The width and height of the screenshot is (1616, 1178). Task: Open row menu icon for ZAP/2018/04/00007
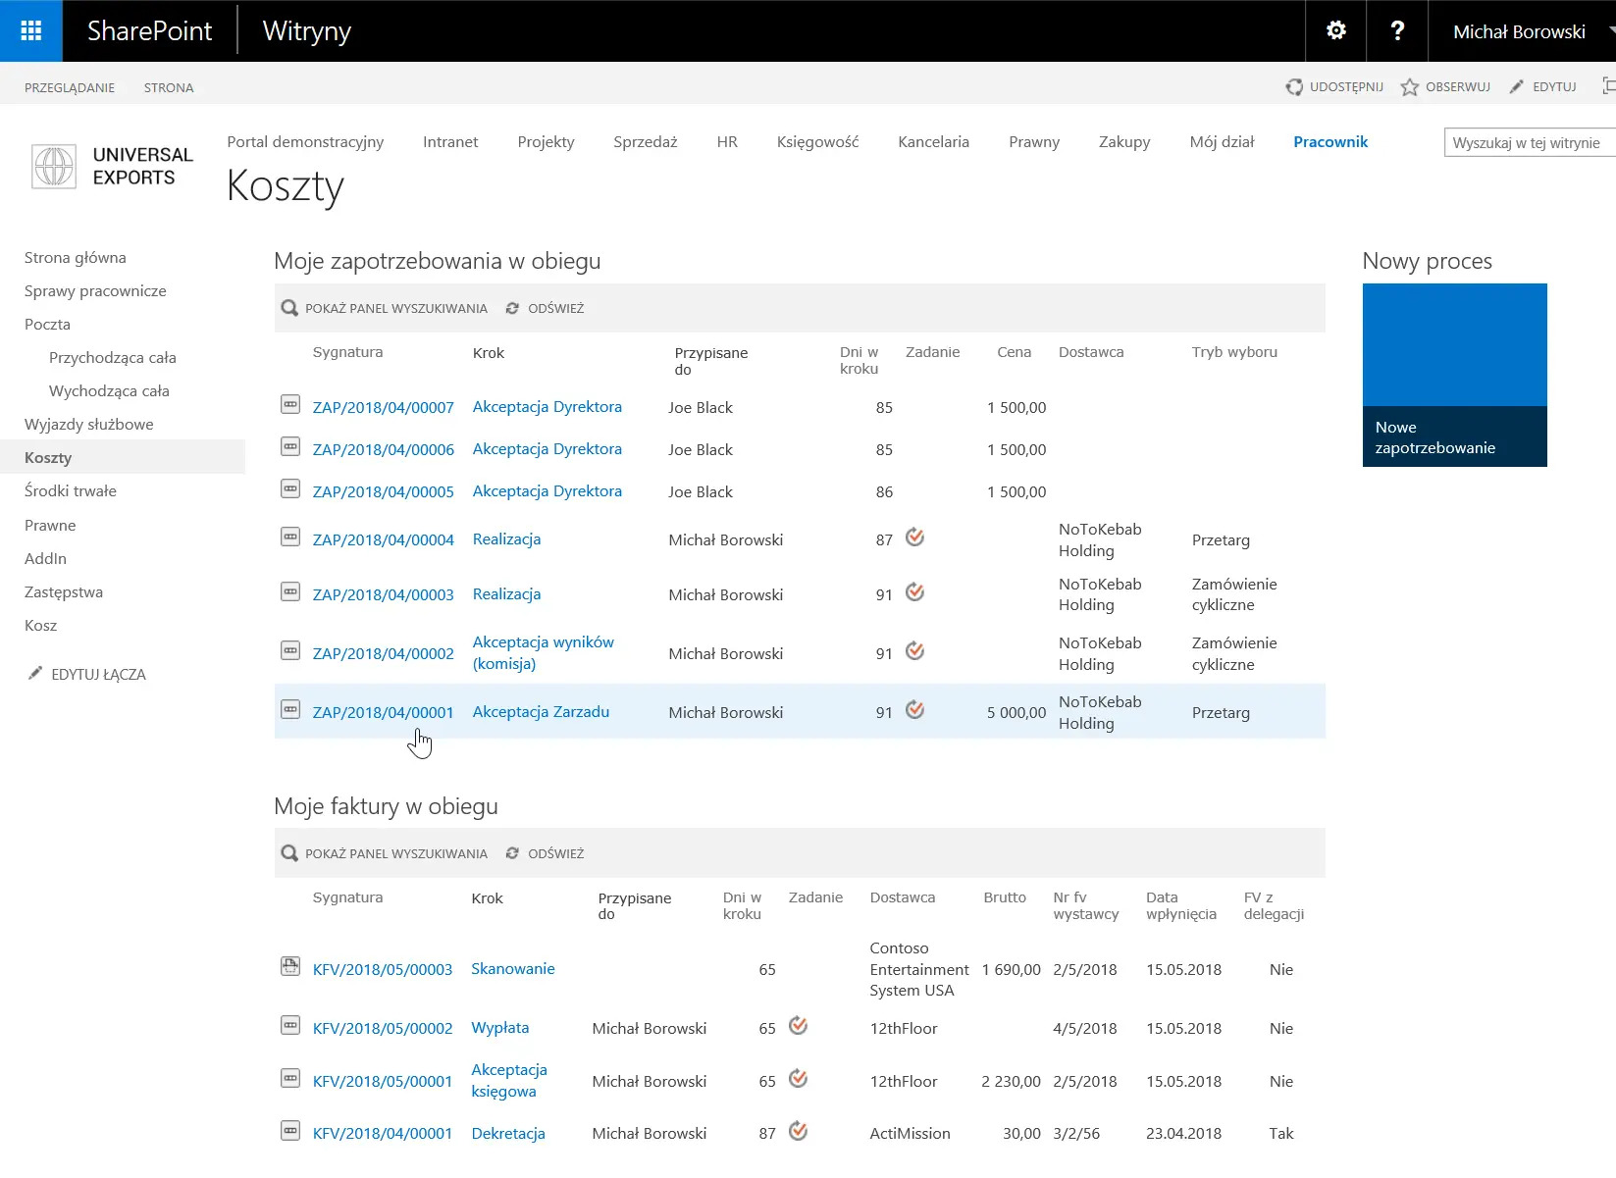pos(290,404)
